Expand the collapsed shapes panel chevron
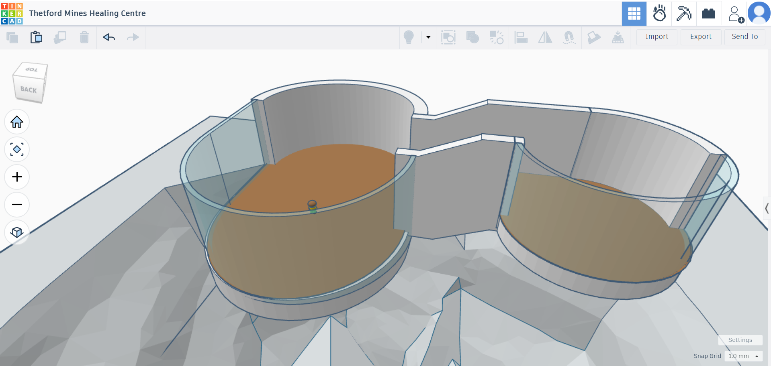 pyautogui.click(x=767, y=208)
